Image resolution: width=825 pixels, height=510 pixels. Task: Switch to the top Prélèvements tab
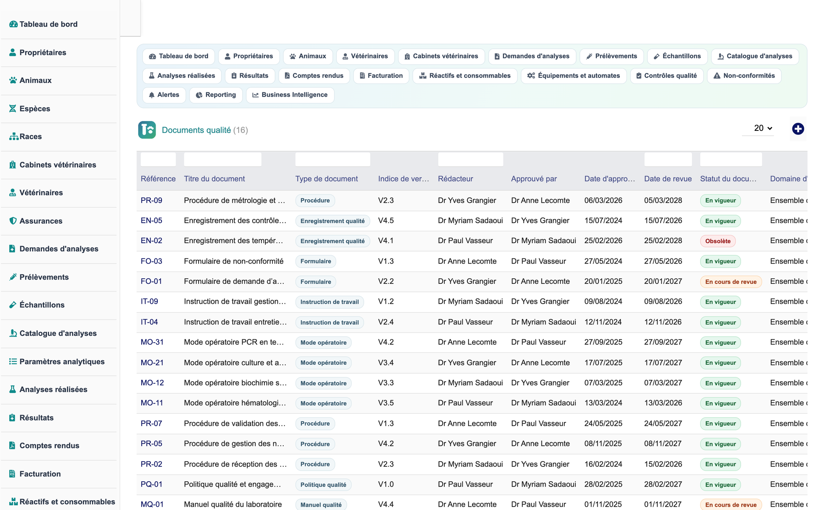pos(611,56)
